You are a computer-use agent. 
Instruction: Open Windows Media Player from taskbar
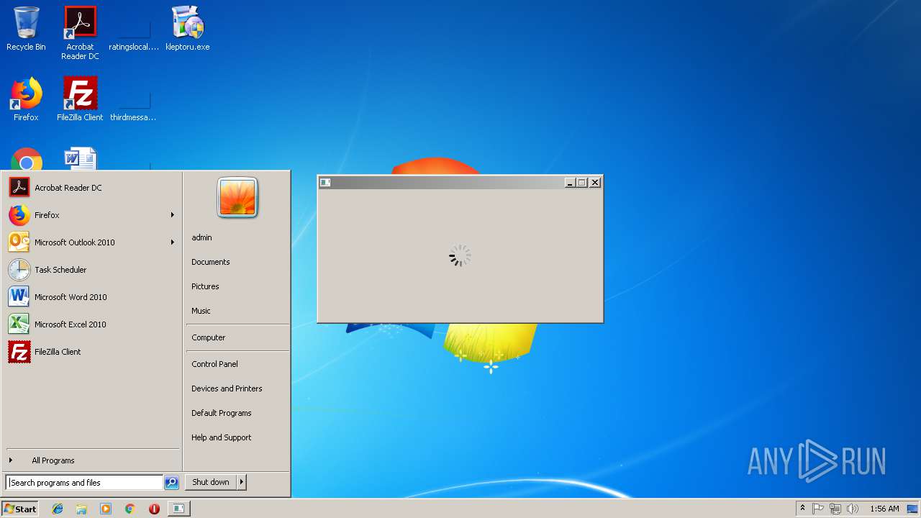click(106, 509)
